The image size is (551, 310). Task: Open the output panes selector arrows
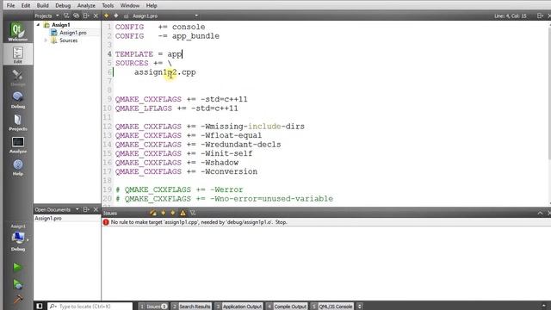click(x=360, y=307)
